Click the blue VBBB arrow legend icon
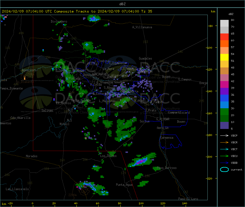The width and height of the screenshot is (245, 207). 224,163
